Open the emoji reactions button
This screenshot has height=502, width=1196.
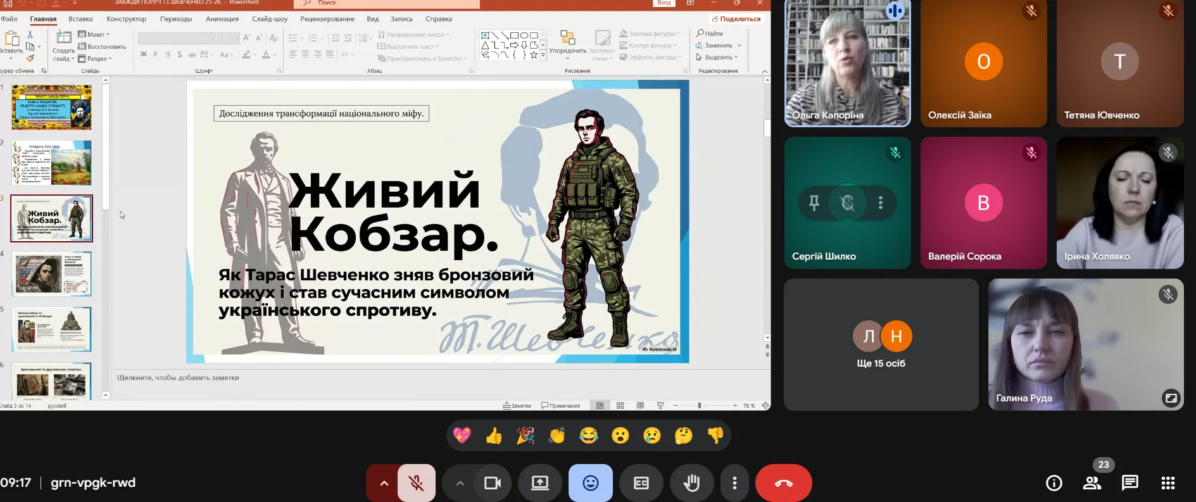pyautogui.click(x=590, y=483)
